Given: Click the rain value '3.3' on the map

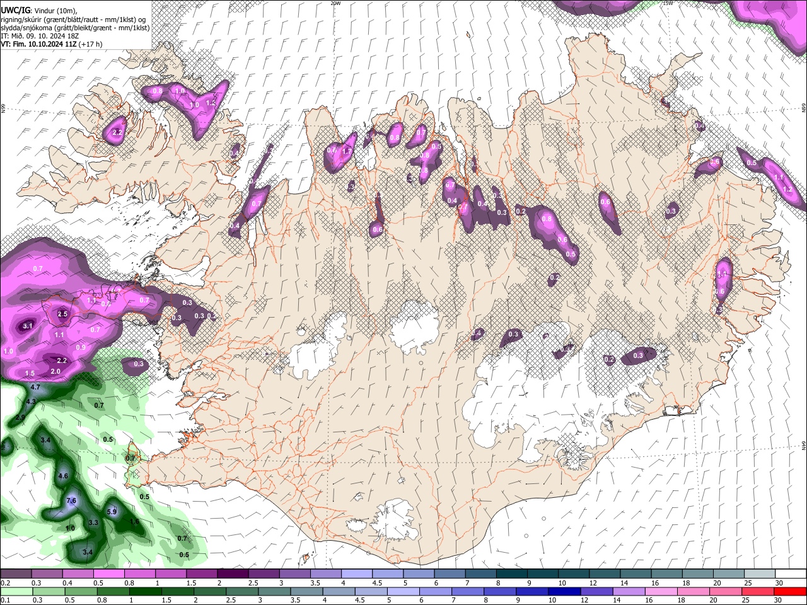Looking at the screenshot, I should (x=93, y=522).
